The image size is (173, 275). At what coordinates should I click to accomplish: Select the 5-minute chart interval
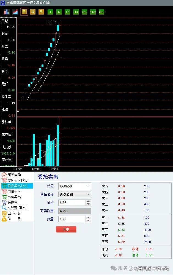(59, 12)
